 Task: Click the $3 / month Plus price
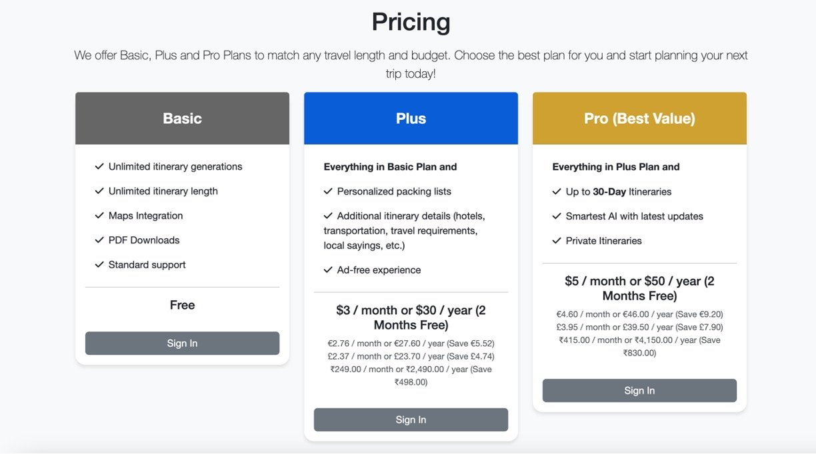click(x=411, y=318)
